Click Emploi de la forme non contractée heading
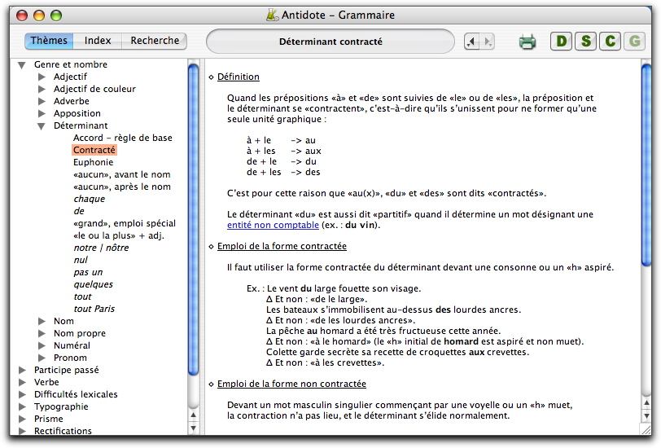This screenshot has height=448, width=661. [291, 384]
